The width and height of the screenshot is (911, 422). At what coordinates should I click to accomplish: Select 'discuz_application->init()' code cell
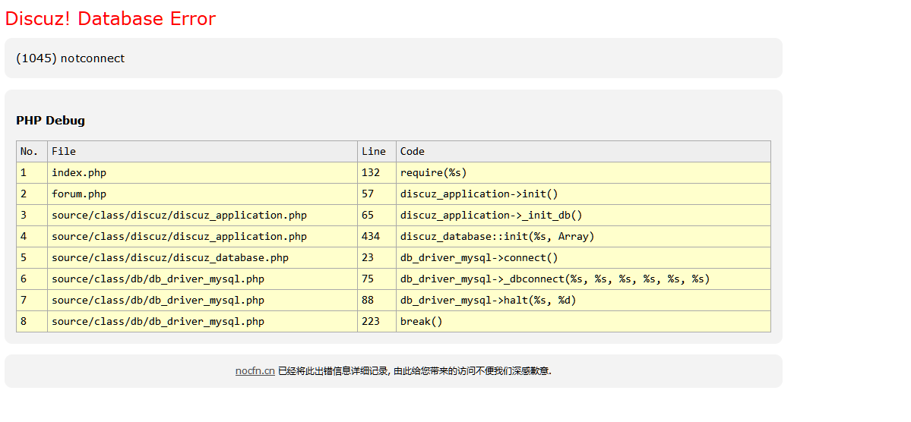[x=584, y=194]
